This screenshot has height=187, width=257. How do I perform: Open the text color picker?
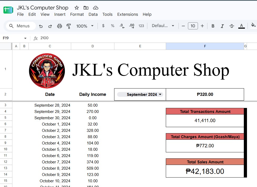pos(241,26)
